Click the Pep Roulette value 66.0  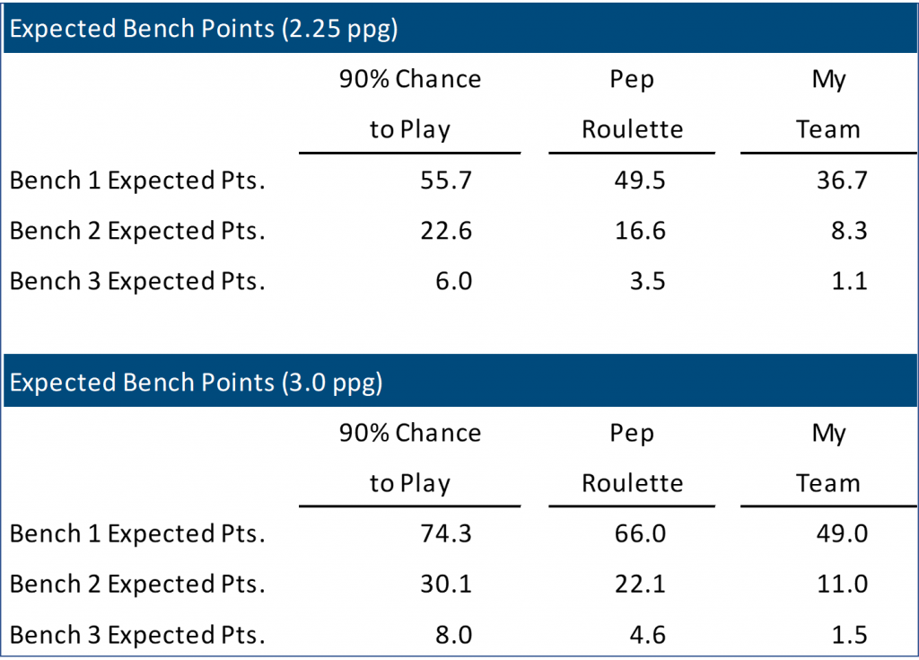[640, 534]
